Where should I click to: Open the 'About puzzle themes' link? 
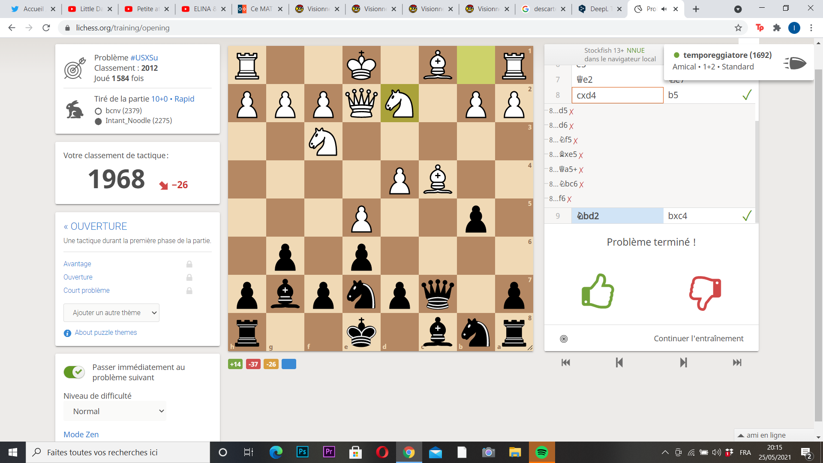[x=105, y=333]
